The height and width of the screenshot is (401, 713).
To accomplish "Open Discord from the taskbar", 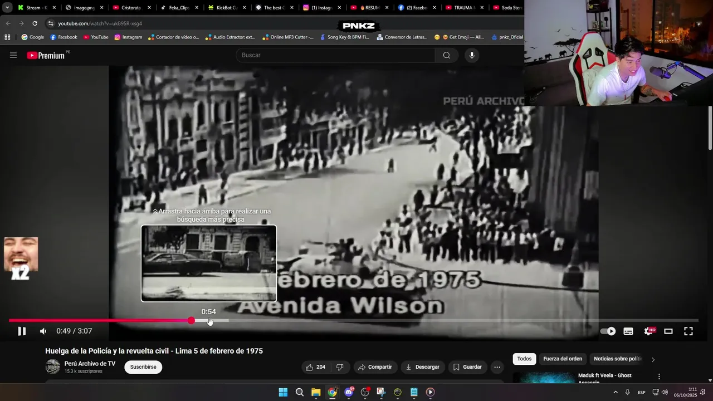I will pyautogui.click(x=349, y=392).
